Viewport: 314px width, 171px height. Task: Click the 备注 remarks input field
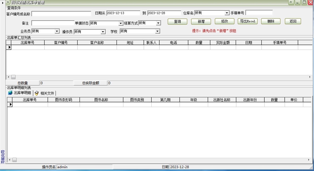(x=53, y=23)
